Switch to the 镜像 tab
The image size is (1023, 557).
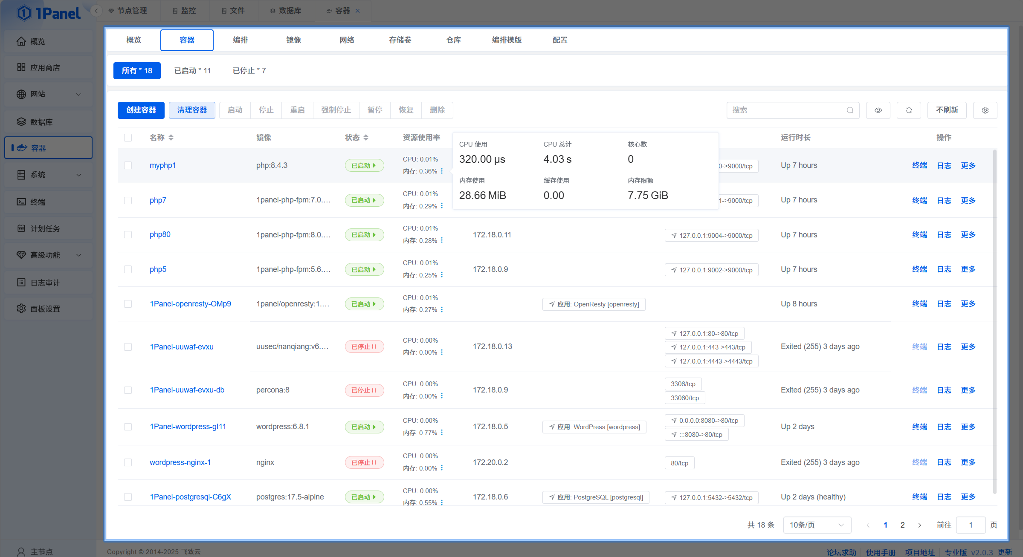tap(293, 40)
